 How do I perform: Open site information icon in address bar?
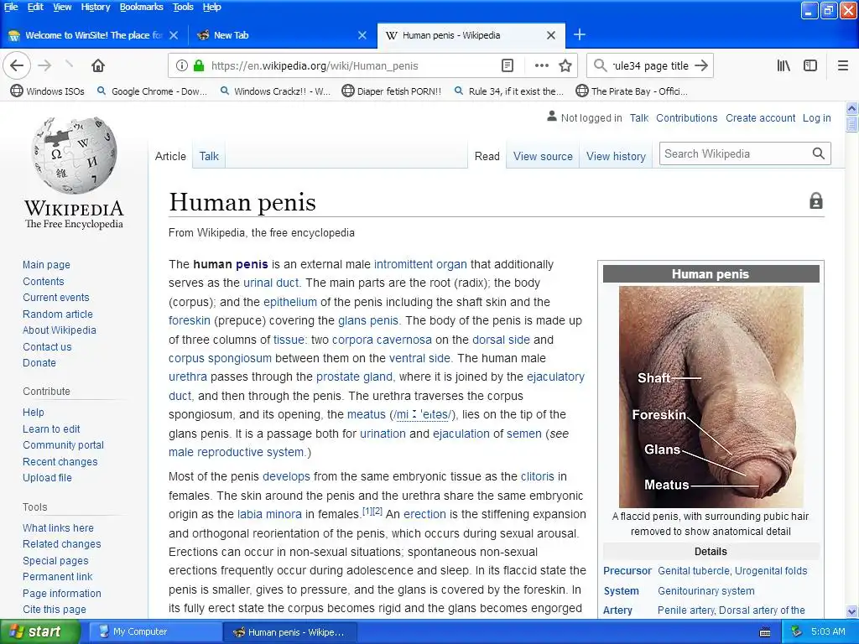pyautogui.click(x=182, y=65)
